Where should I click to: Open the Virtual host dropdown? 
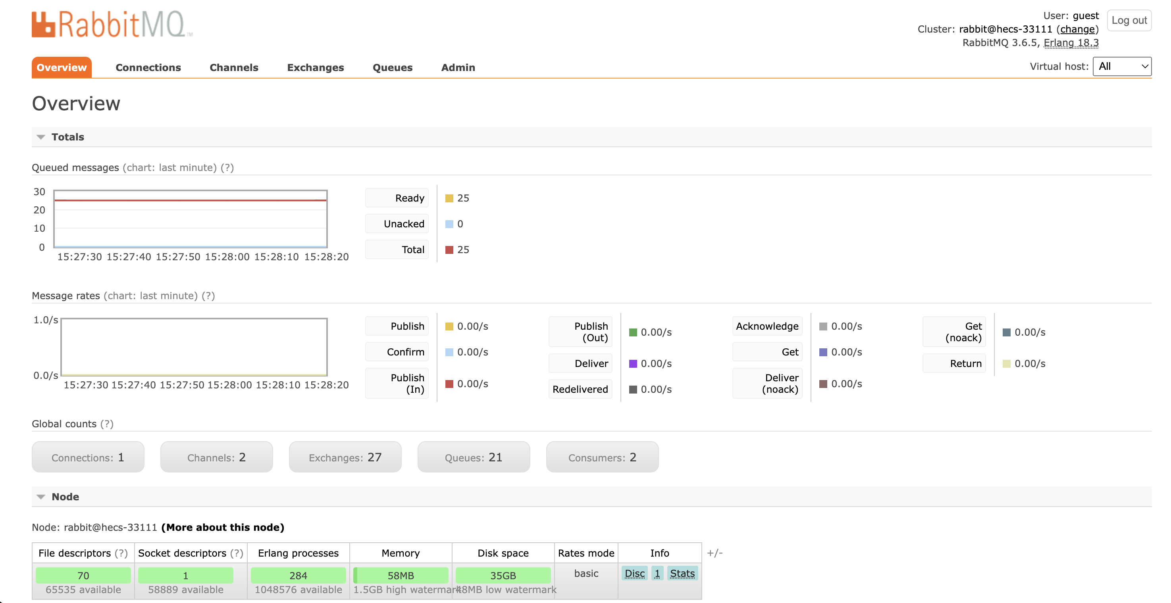[1121, 67]
